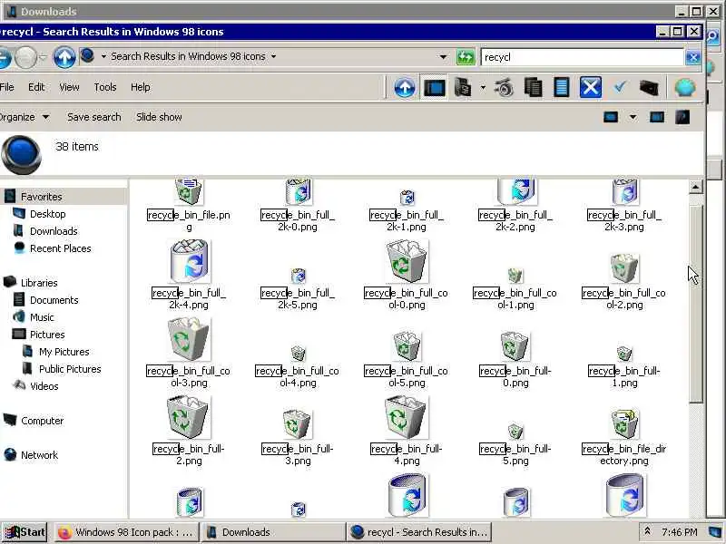
Task: Open the Help menu
Action: coord(141,87)
